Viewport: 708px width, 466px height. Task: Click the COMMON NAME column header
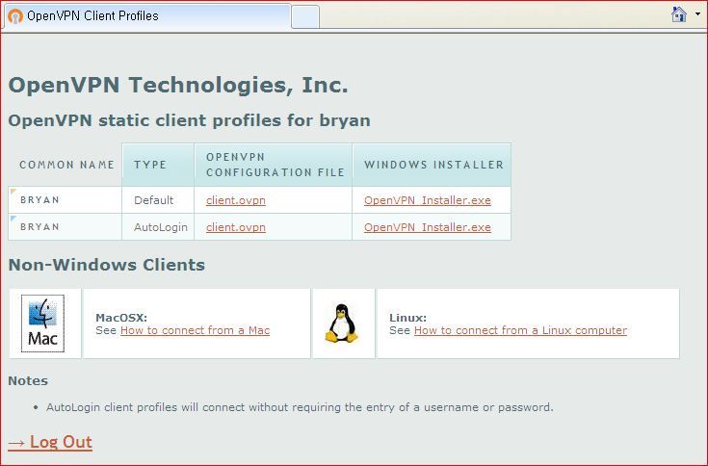pos(66,165)
